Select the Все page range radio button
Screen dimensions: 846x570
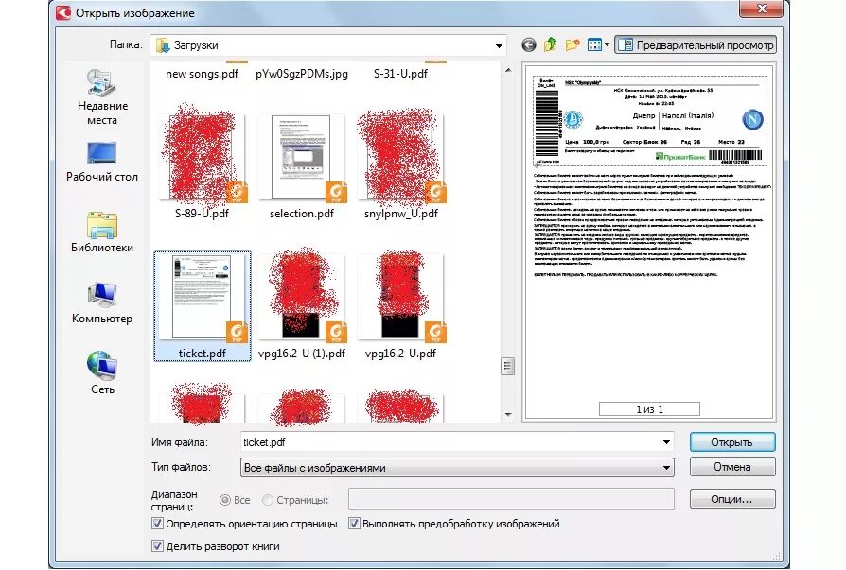point(225,500)
